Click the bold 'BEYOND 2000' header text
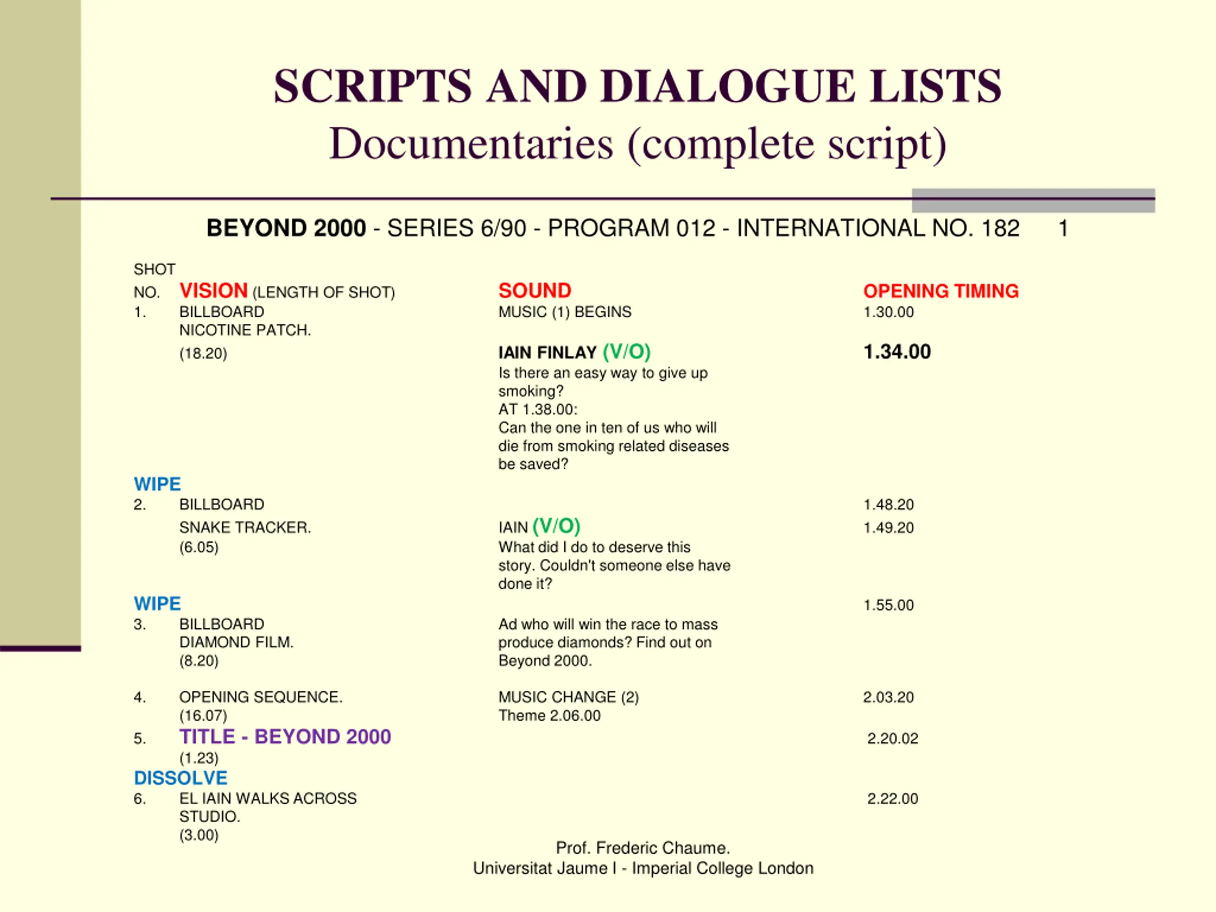Viewport: 1216px width, 912px height. coord(286,228)
